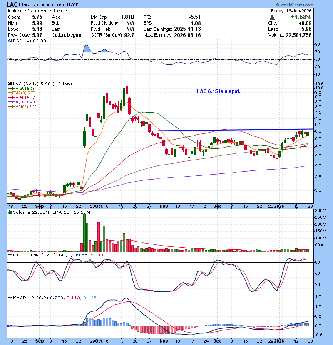Viewport: 333px width, 345px height.
Task: Click the 10.5 price axis label
Action: click(x=320, y=84)
